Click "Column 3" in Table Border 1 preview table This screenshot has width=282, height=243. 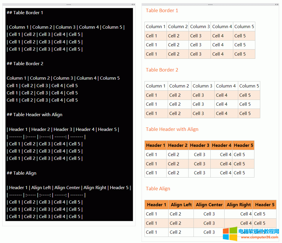(200, 27)
